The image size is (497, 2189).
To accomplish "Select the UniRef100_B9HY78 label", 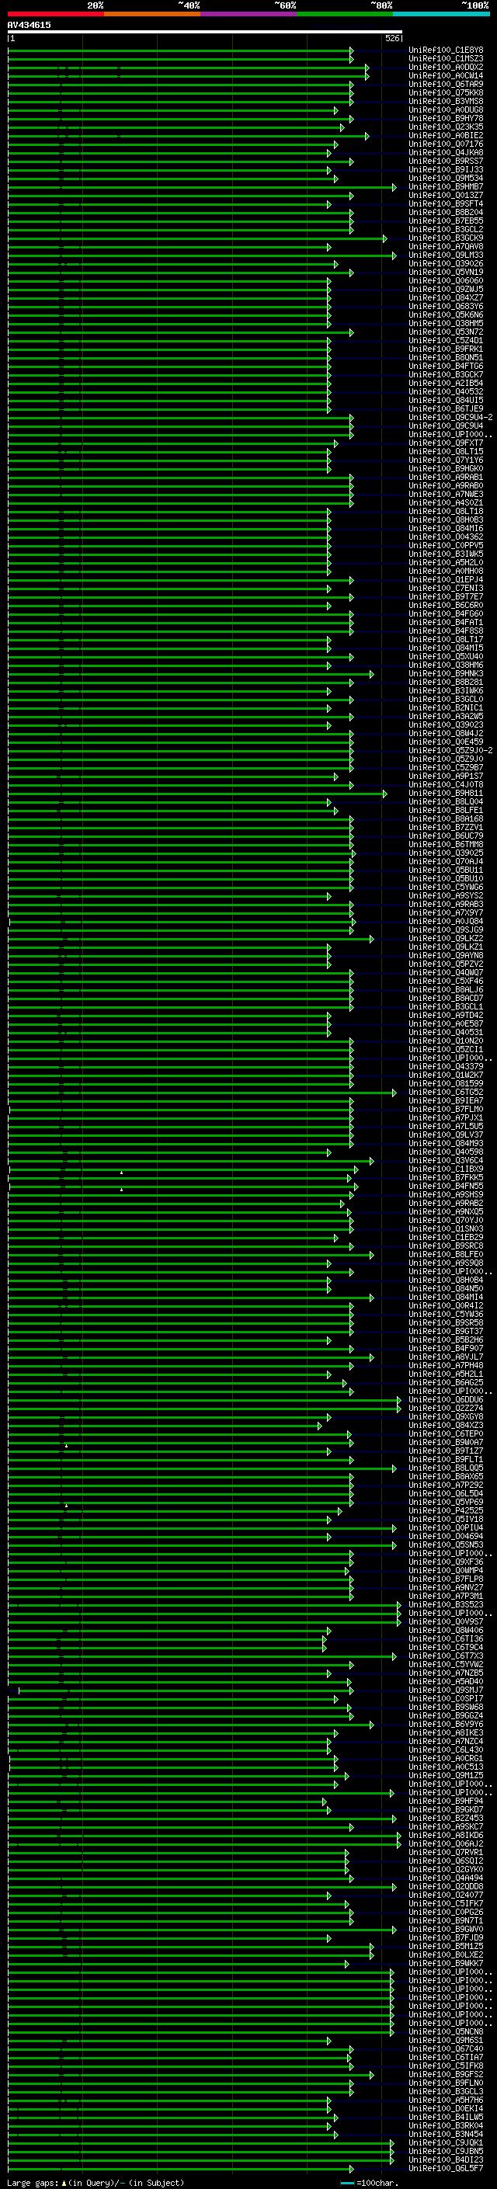I will click(x=446, y=118).
